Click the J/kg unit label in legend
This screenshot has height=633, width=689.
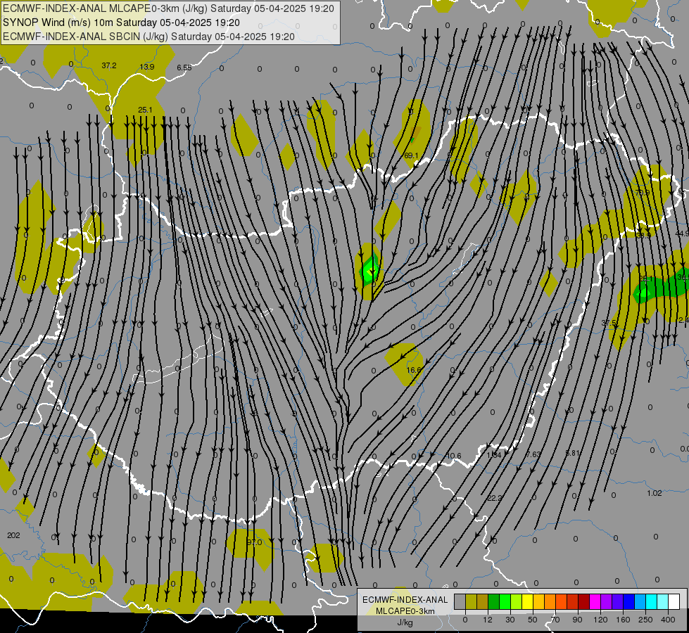405,622
